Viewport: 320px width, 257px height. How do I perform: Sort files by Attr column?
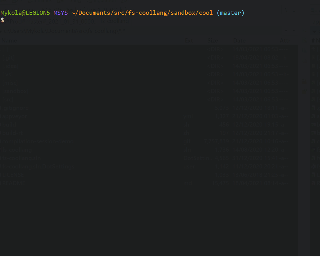coord(285,41)
